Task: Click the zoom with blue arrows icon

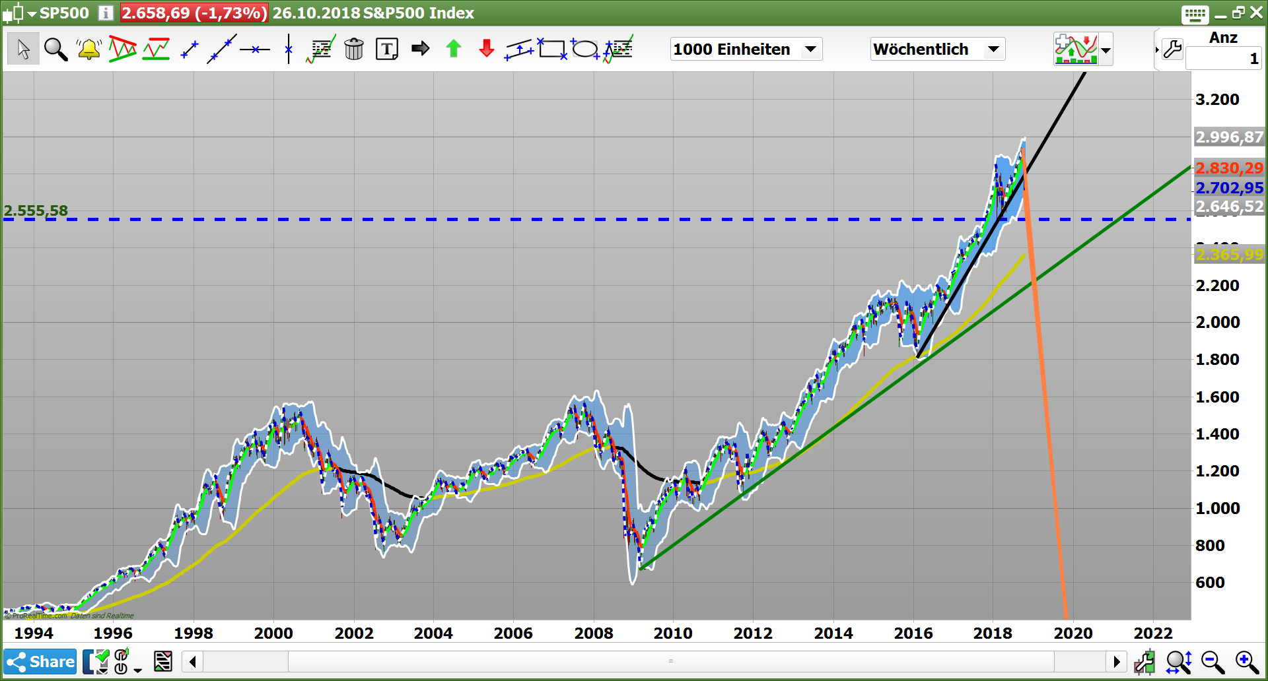Action: click(x=1179, y=661)
